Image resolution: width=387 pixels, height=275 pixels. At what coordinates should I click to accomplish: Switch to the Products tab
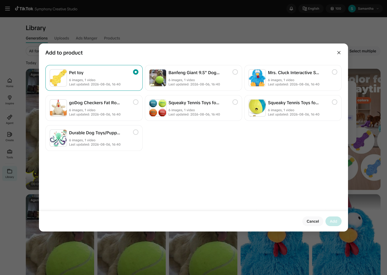[112, 38]
